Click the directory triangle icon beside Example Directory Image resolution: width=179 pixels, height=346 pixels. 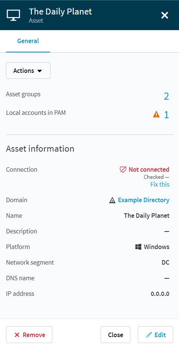point(112,200)
